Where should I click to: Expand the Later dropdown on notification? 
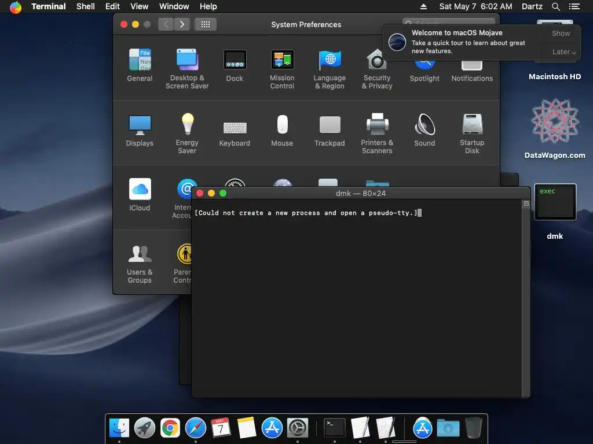563,51
